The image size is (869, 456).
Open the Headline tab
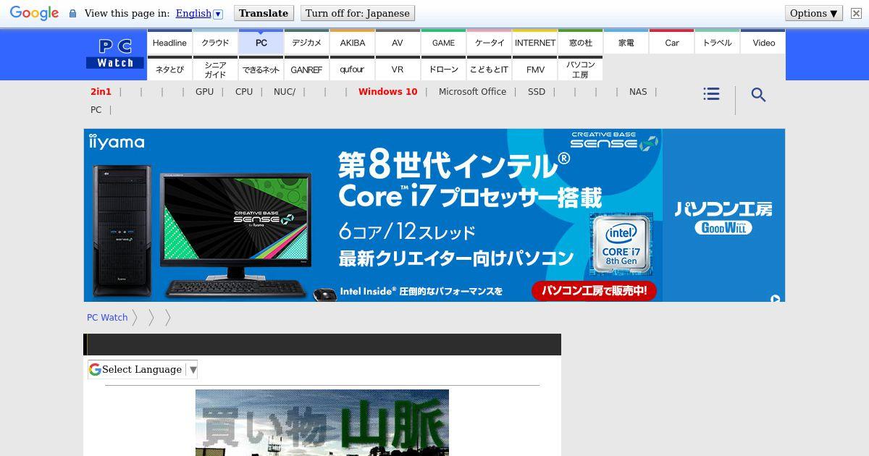coord(169,43)
